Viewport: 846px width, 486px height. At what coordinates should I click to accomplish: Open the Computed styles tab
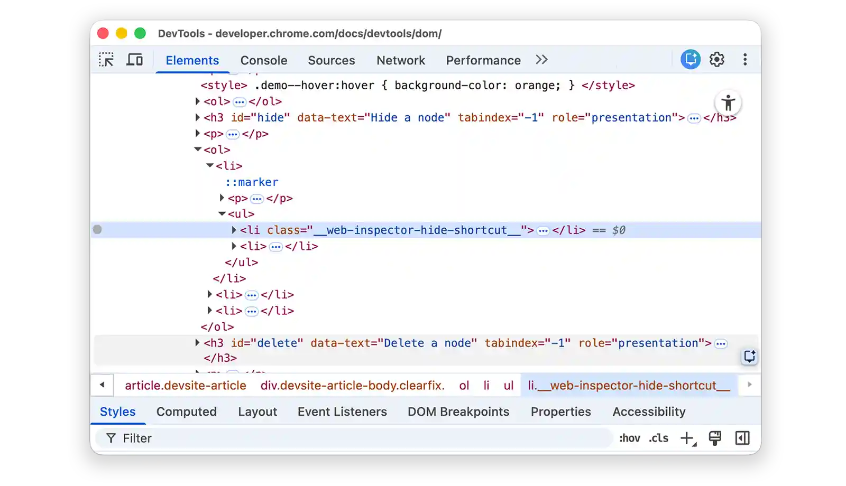tap(186, 412)
